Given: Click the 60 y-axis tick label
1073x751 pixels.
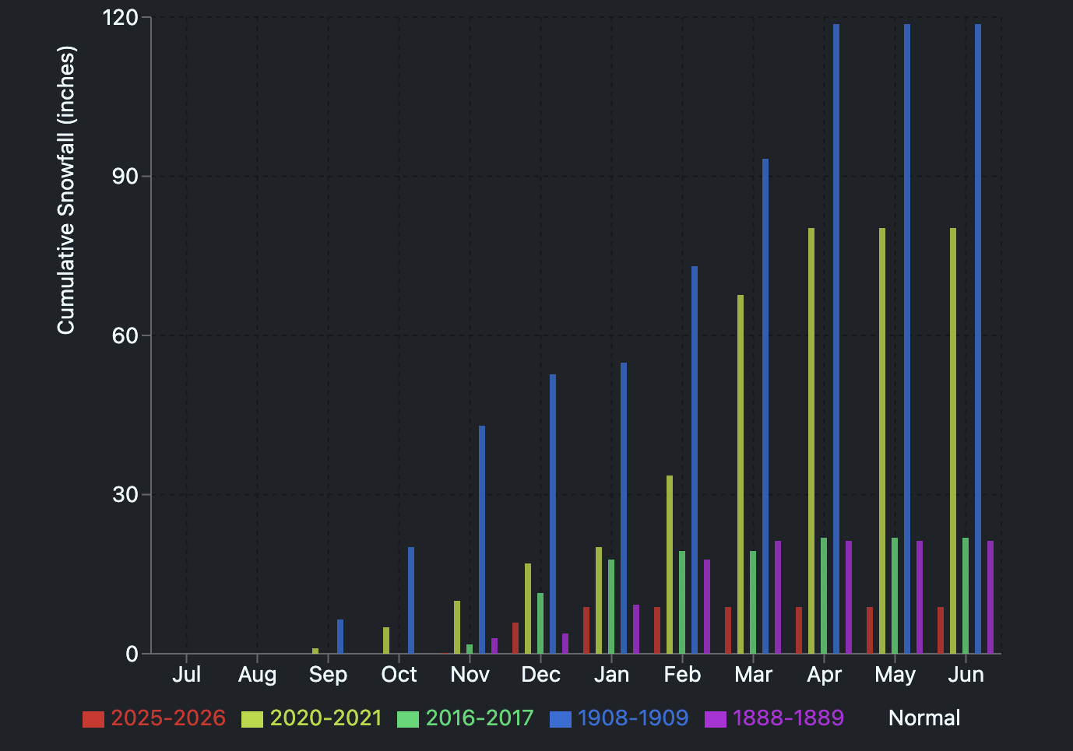Looking at the screenshot, I should pyautogui.click(x=125, y=335).
